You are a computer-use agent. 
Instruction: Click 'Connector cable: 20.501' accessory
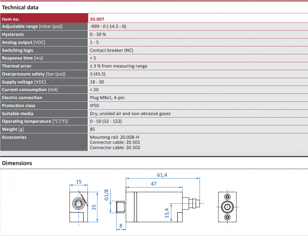pyautogui.click(x=115, y=142)
